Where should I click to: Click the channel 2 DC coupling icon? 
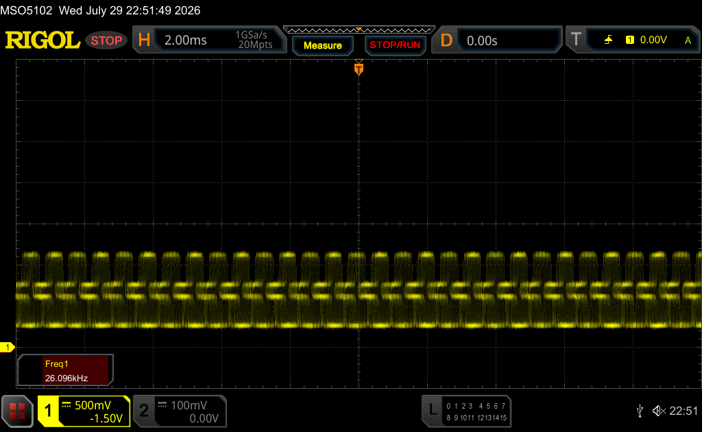pos(162,405)
